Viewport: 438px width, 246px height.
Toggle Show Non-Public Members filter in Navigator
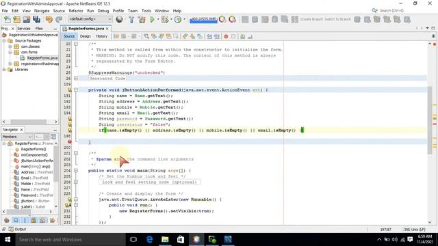tap(34, 220)
